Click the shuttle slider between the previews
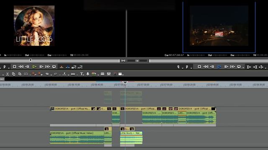 coord(137,61)
